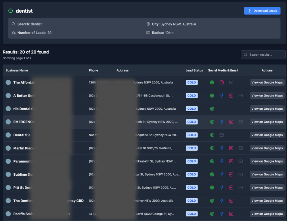The width and height of the screenshot is (287, 221).
Task: Click website globe icon for nib Dental
Action: pos(212,109)
